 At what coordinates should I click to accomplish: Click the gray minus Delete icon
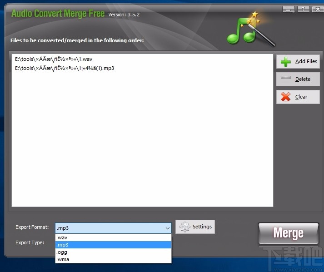[x=286, y=78]
